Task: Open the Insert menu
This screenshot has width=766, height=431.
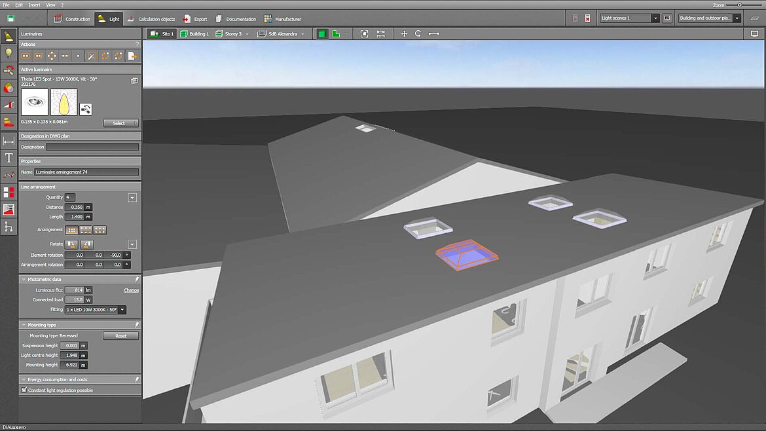Action: (x=34, y=5)
